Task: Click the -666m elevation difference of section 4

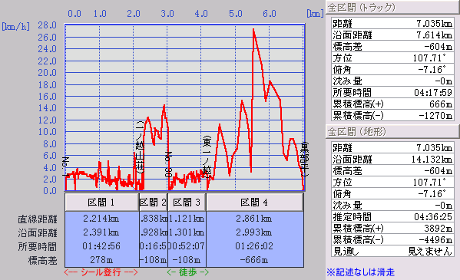Action: (x=254, y=260)
